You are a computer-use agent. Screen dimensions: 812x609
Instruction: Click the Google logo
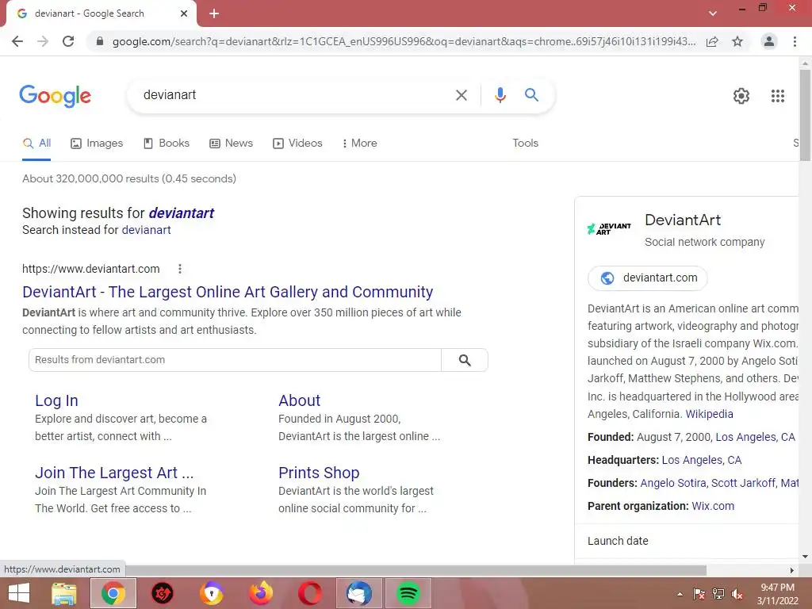pos(56,96)
